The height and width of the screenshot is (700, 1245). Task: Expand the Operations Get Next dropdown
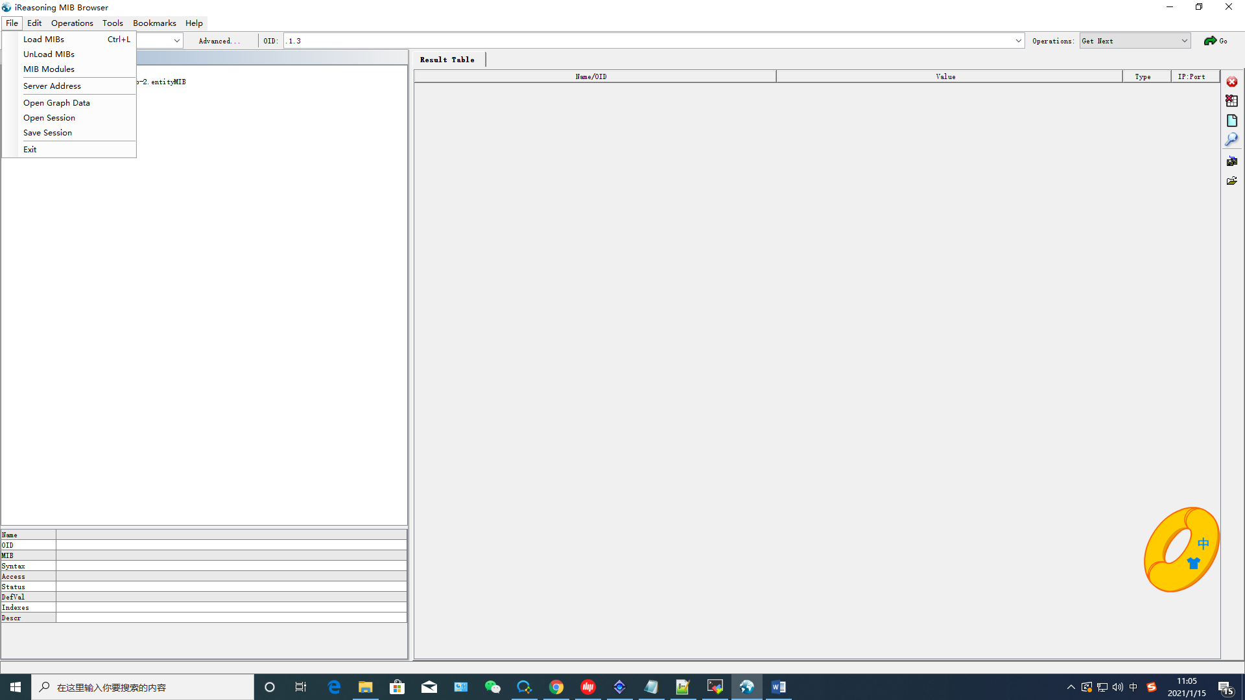click(1184, 41)
